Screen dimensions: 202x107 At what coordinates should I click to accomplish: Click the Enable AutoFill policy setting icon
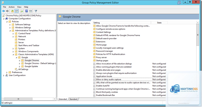point(94,86)
